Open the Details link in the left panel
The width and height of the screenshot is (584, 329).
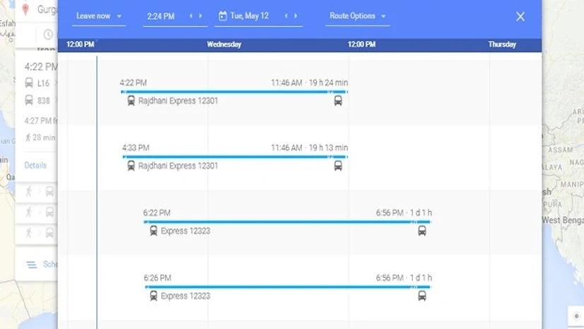(35, 165)
